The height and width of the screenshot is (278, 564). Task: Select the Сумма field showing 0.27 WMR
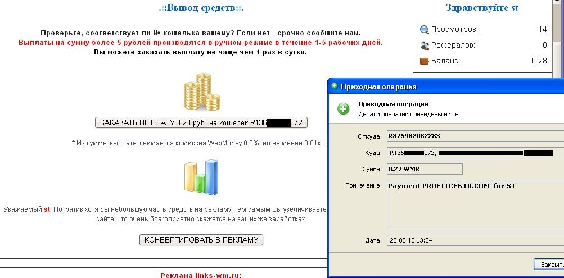(425, 169)
